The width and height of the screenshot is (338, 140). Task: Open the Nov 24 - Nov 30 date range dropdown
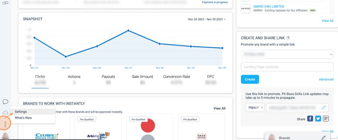click(207, 19)
